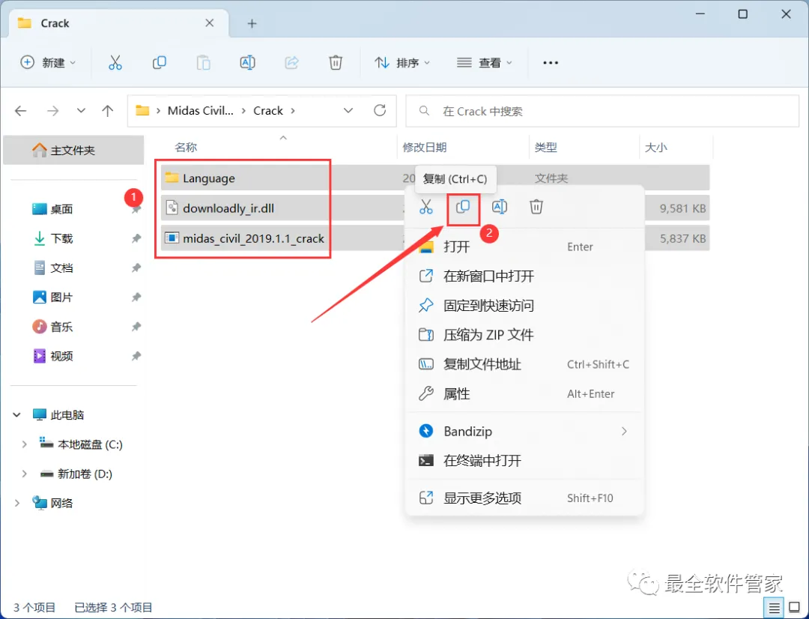
Task: Choose 显示更多选项 in the context menu
Action: (524, 498)
